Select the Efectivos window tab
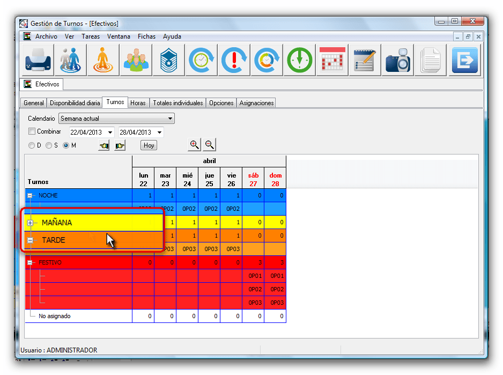The height and width of the screenshot is (375, 503). [42, 84]
